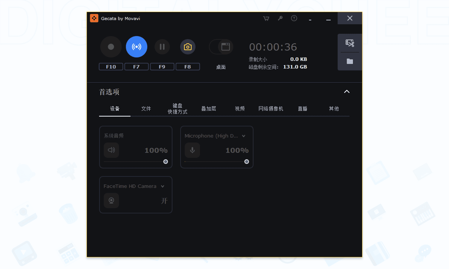Toggle the FaceTime HD webcam button

click(x=111, y=201)
